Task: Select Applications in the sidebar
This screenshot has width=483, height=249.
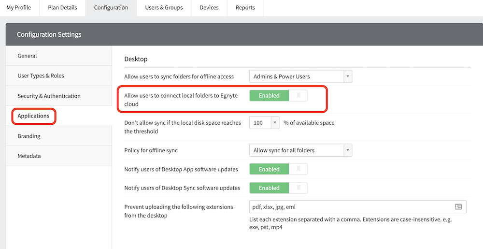Action: (59, 116)
